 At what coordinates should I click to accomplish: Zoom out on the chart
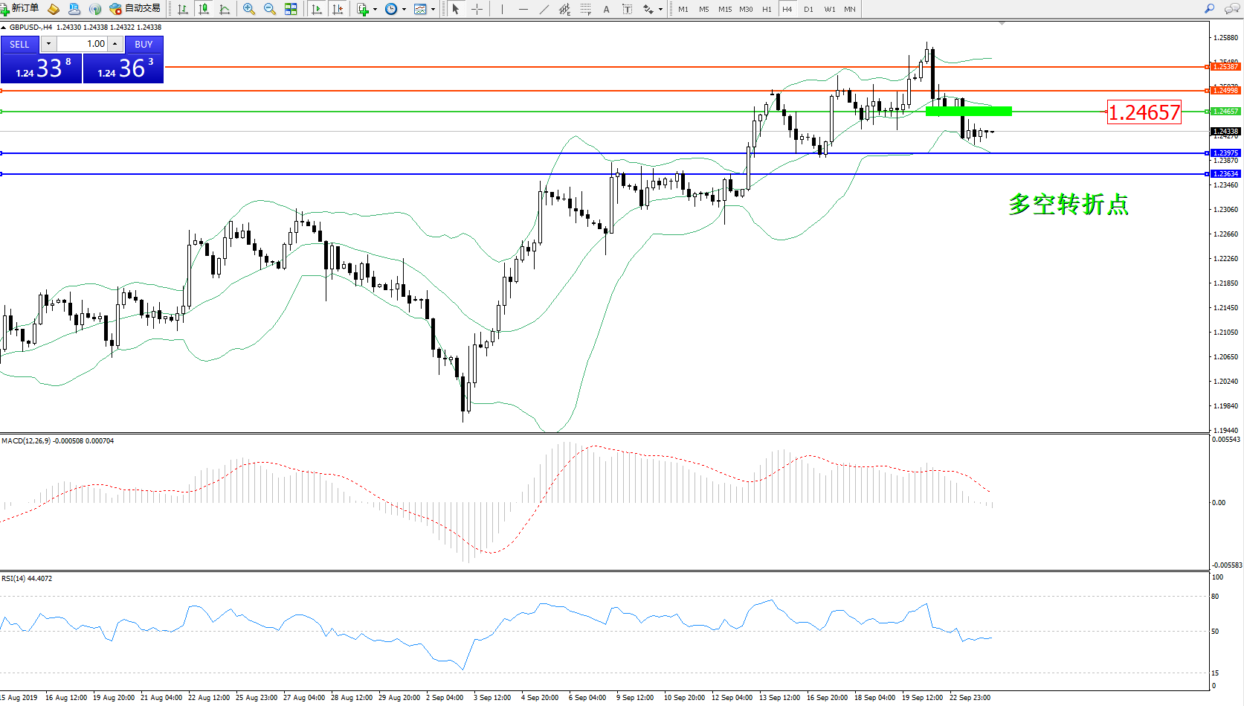click(270, 9)
